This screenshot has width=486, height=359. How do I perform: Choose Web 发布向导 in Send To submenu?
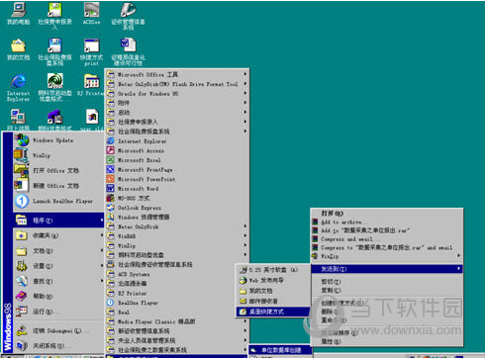pos(273,280)
